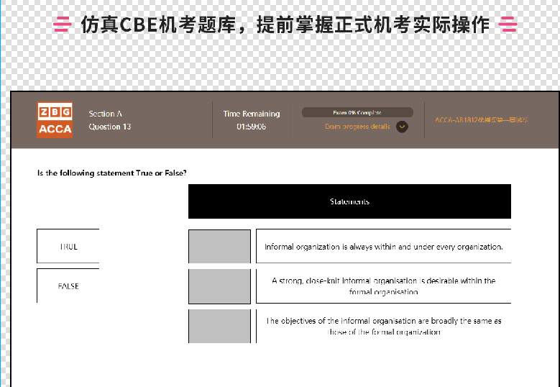Screen dimensions: 560x387
Task: Click the Chinese CBE banner headline text
Action: click(x=285, y=25)
